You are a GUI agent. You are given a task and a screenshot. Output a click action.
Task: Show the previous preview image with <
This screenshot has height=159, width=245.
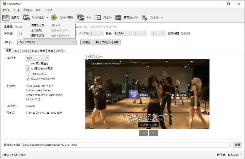point(144,133)
